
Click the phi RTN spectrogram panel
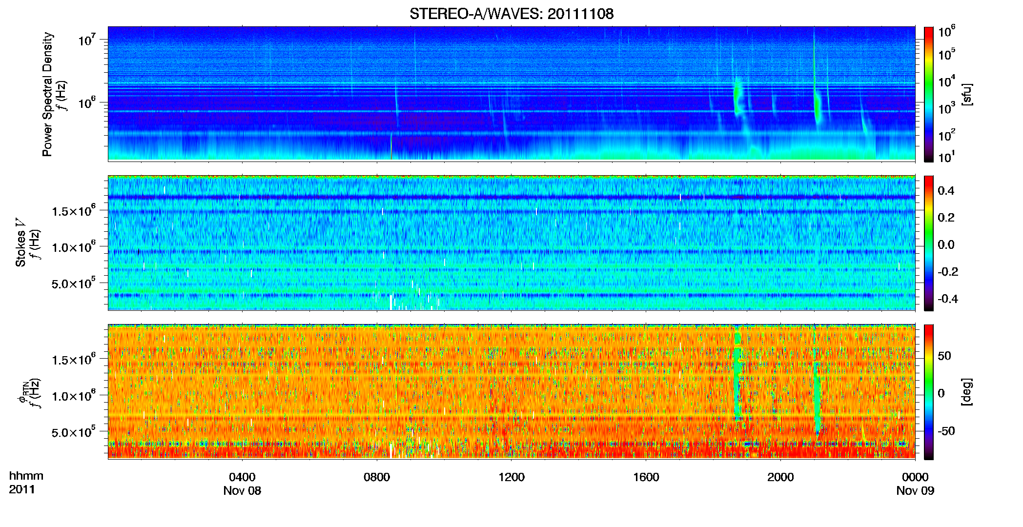point(511,391)
